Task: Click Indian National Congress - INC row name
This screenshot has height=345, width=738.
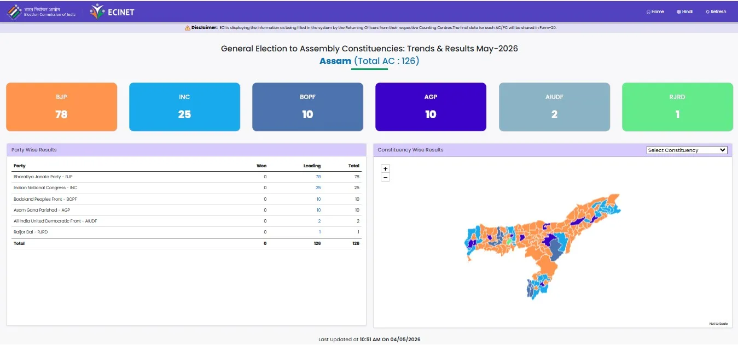Action: tap(45, 188)
